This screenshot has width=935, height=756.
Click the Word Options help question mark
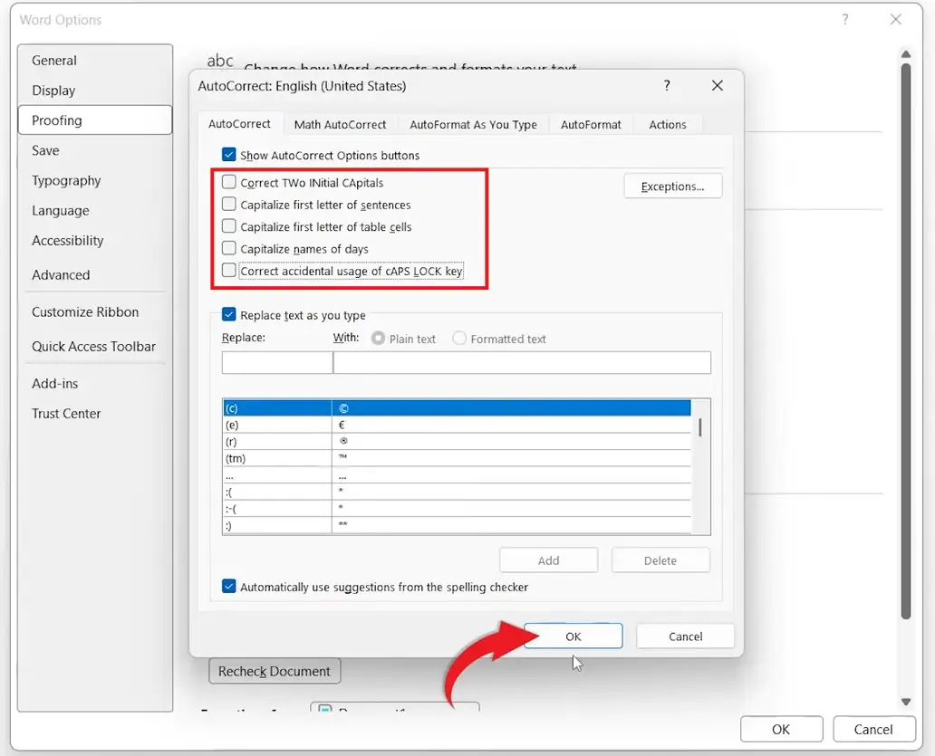845,20
